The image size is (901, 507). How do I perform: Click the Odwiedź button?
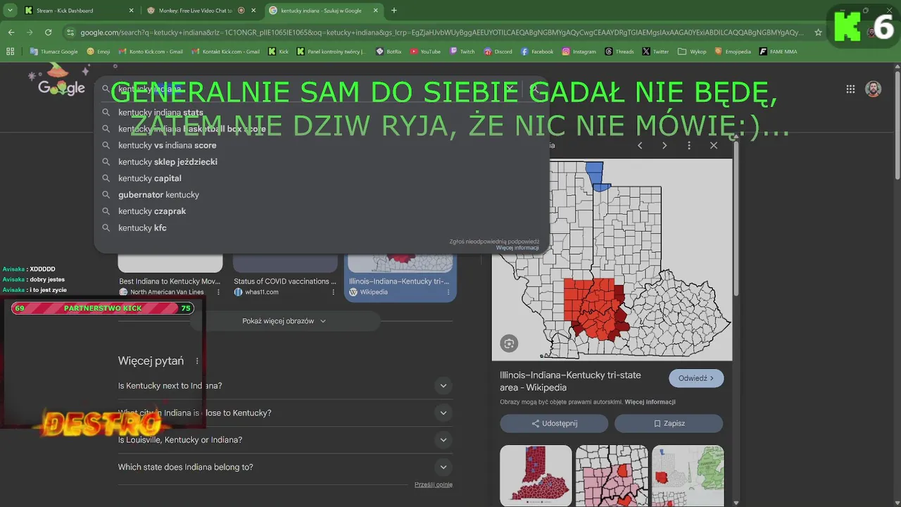click(696, 378)
